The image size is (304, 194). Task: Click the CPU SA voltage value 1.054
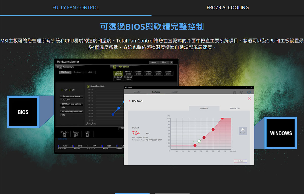[x=109, y=146]
